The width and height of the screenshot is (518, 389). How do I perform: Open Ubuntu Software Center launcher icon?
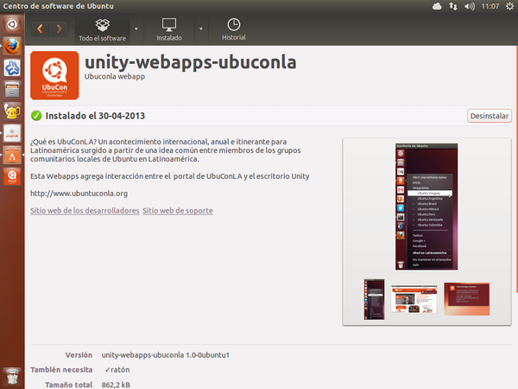point(12,155)
